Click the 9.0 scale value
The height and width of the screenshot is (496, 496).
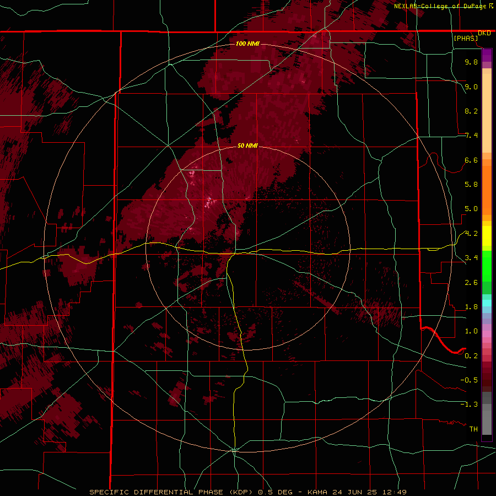471,87
